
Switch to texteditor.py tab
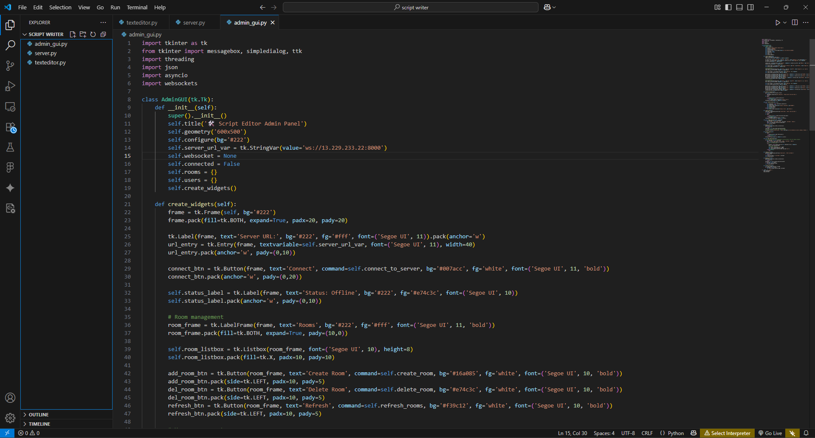[141, 22]
